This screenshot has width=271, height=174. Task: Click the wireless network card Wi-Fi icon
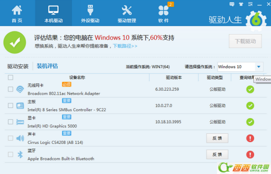[20, 89]
